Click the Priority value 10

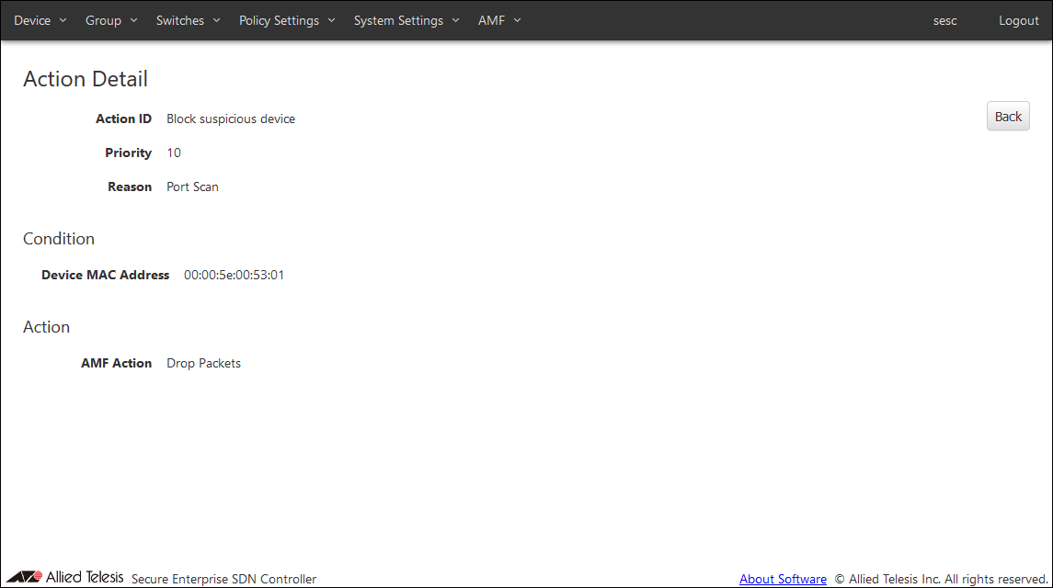(174, 153)
